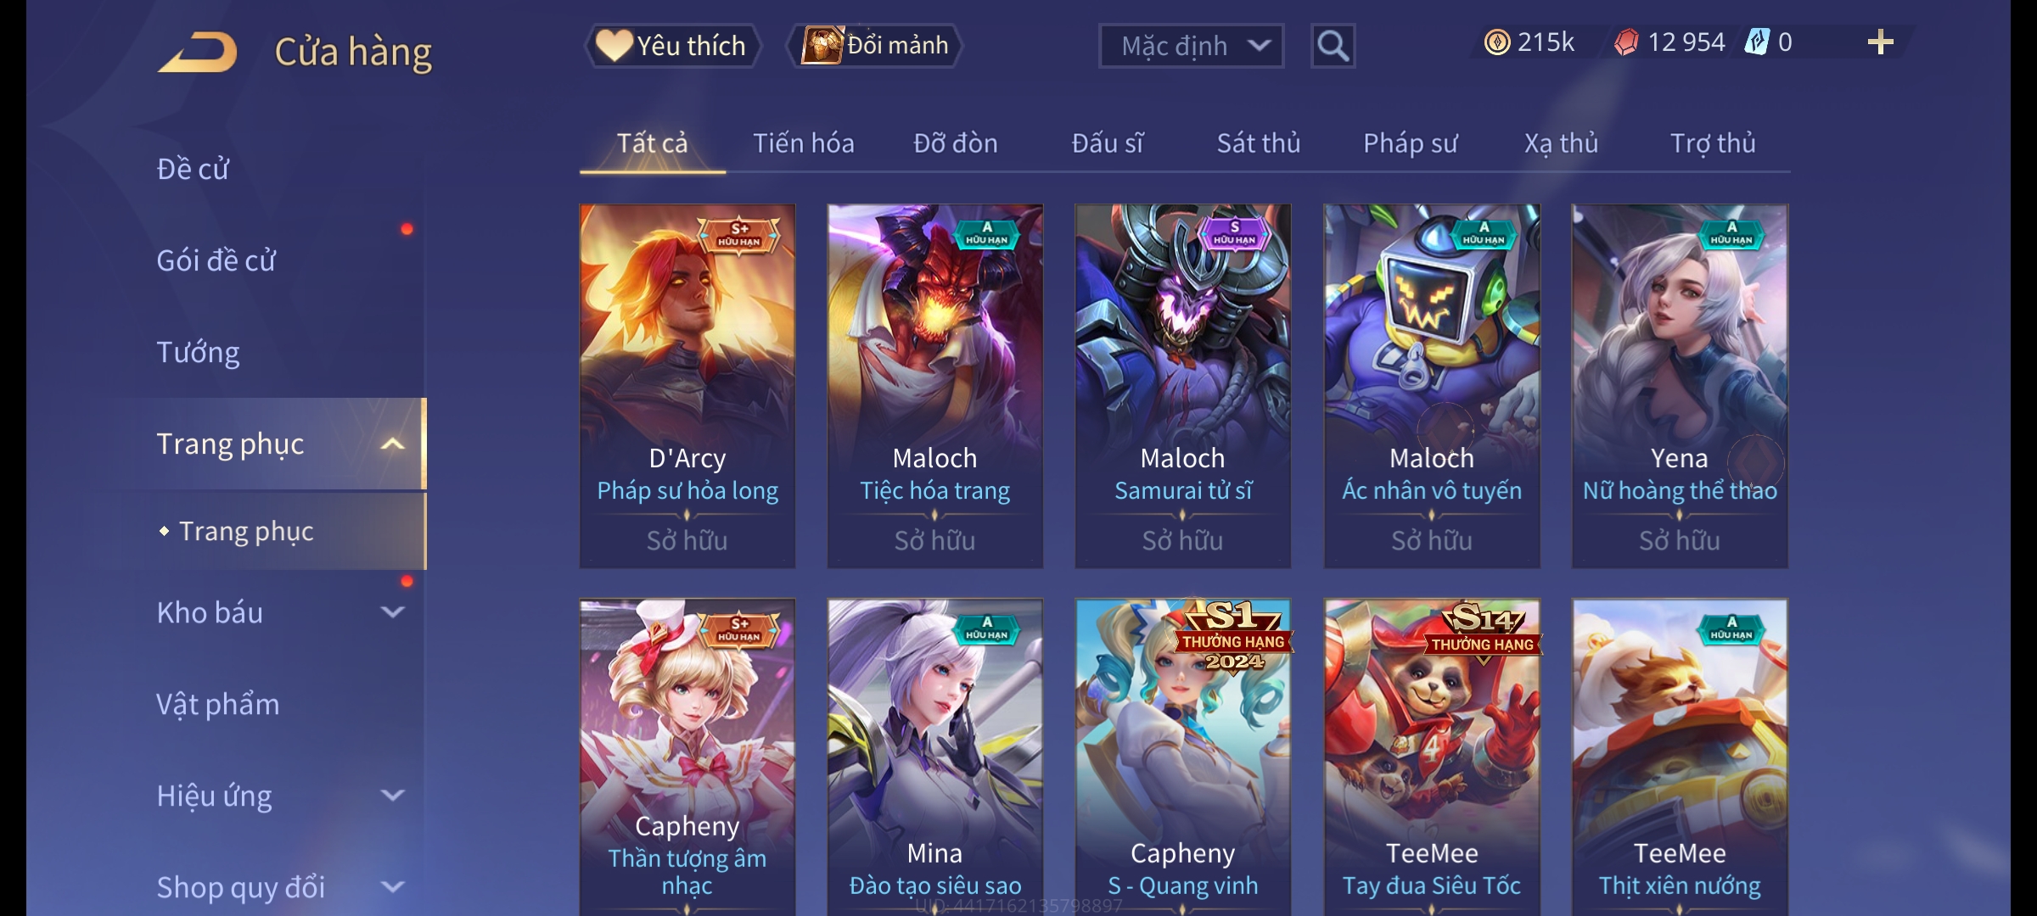Expand the Hiệu ứng menu section
This screenshot has width=2037, height=916.
pos(392,796)
